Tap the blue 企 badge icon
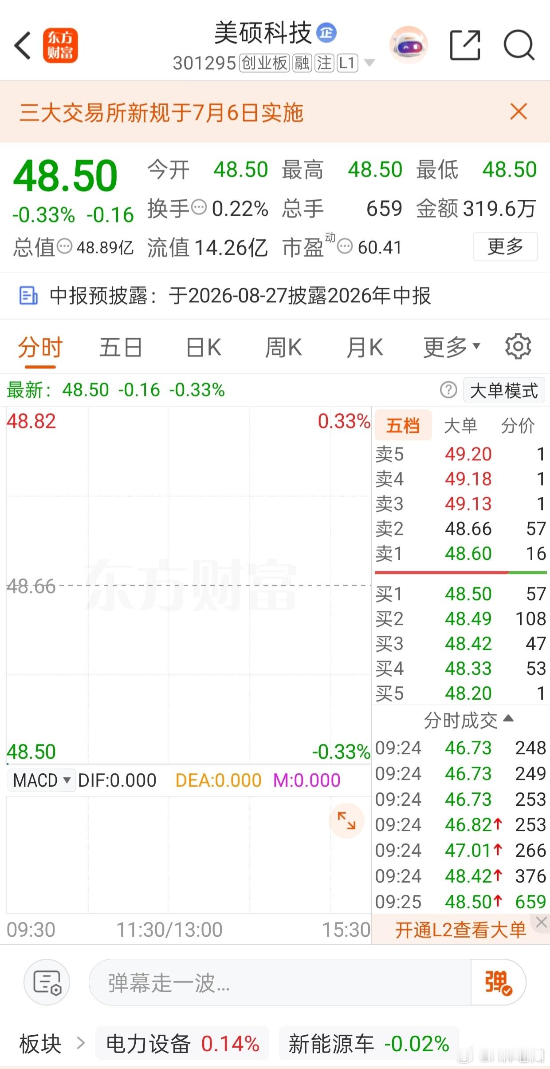550x1069 pixels. 326,33
